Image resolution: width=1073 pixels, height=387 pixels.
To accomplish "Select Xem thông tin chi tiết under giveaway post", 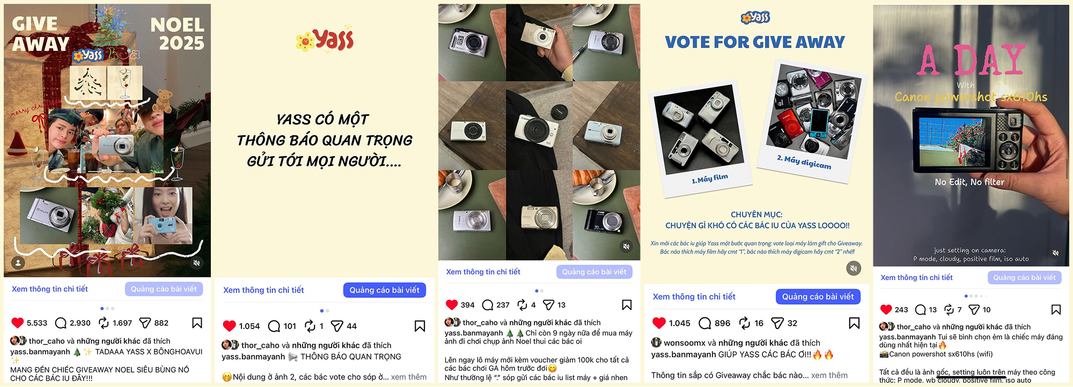I will (x=50, y=289).
